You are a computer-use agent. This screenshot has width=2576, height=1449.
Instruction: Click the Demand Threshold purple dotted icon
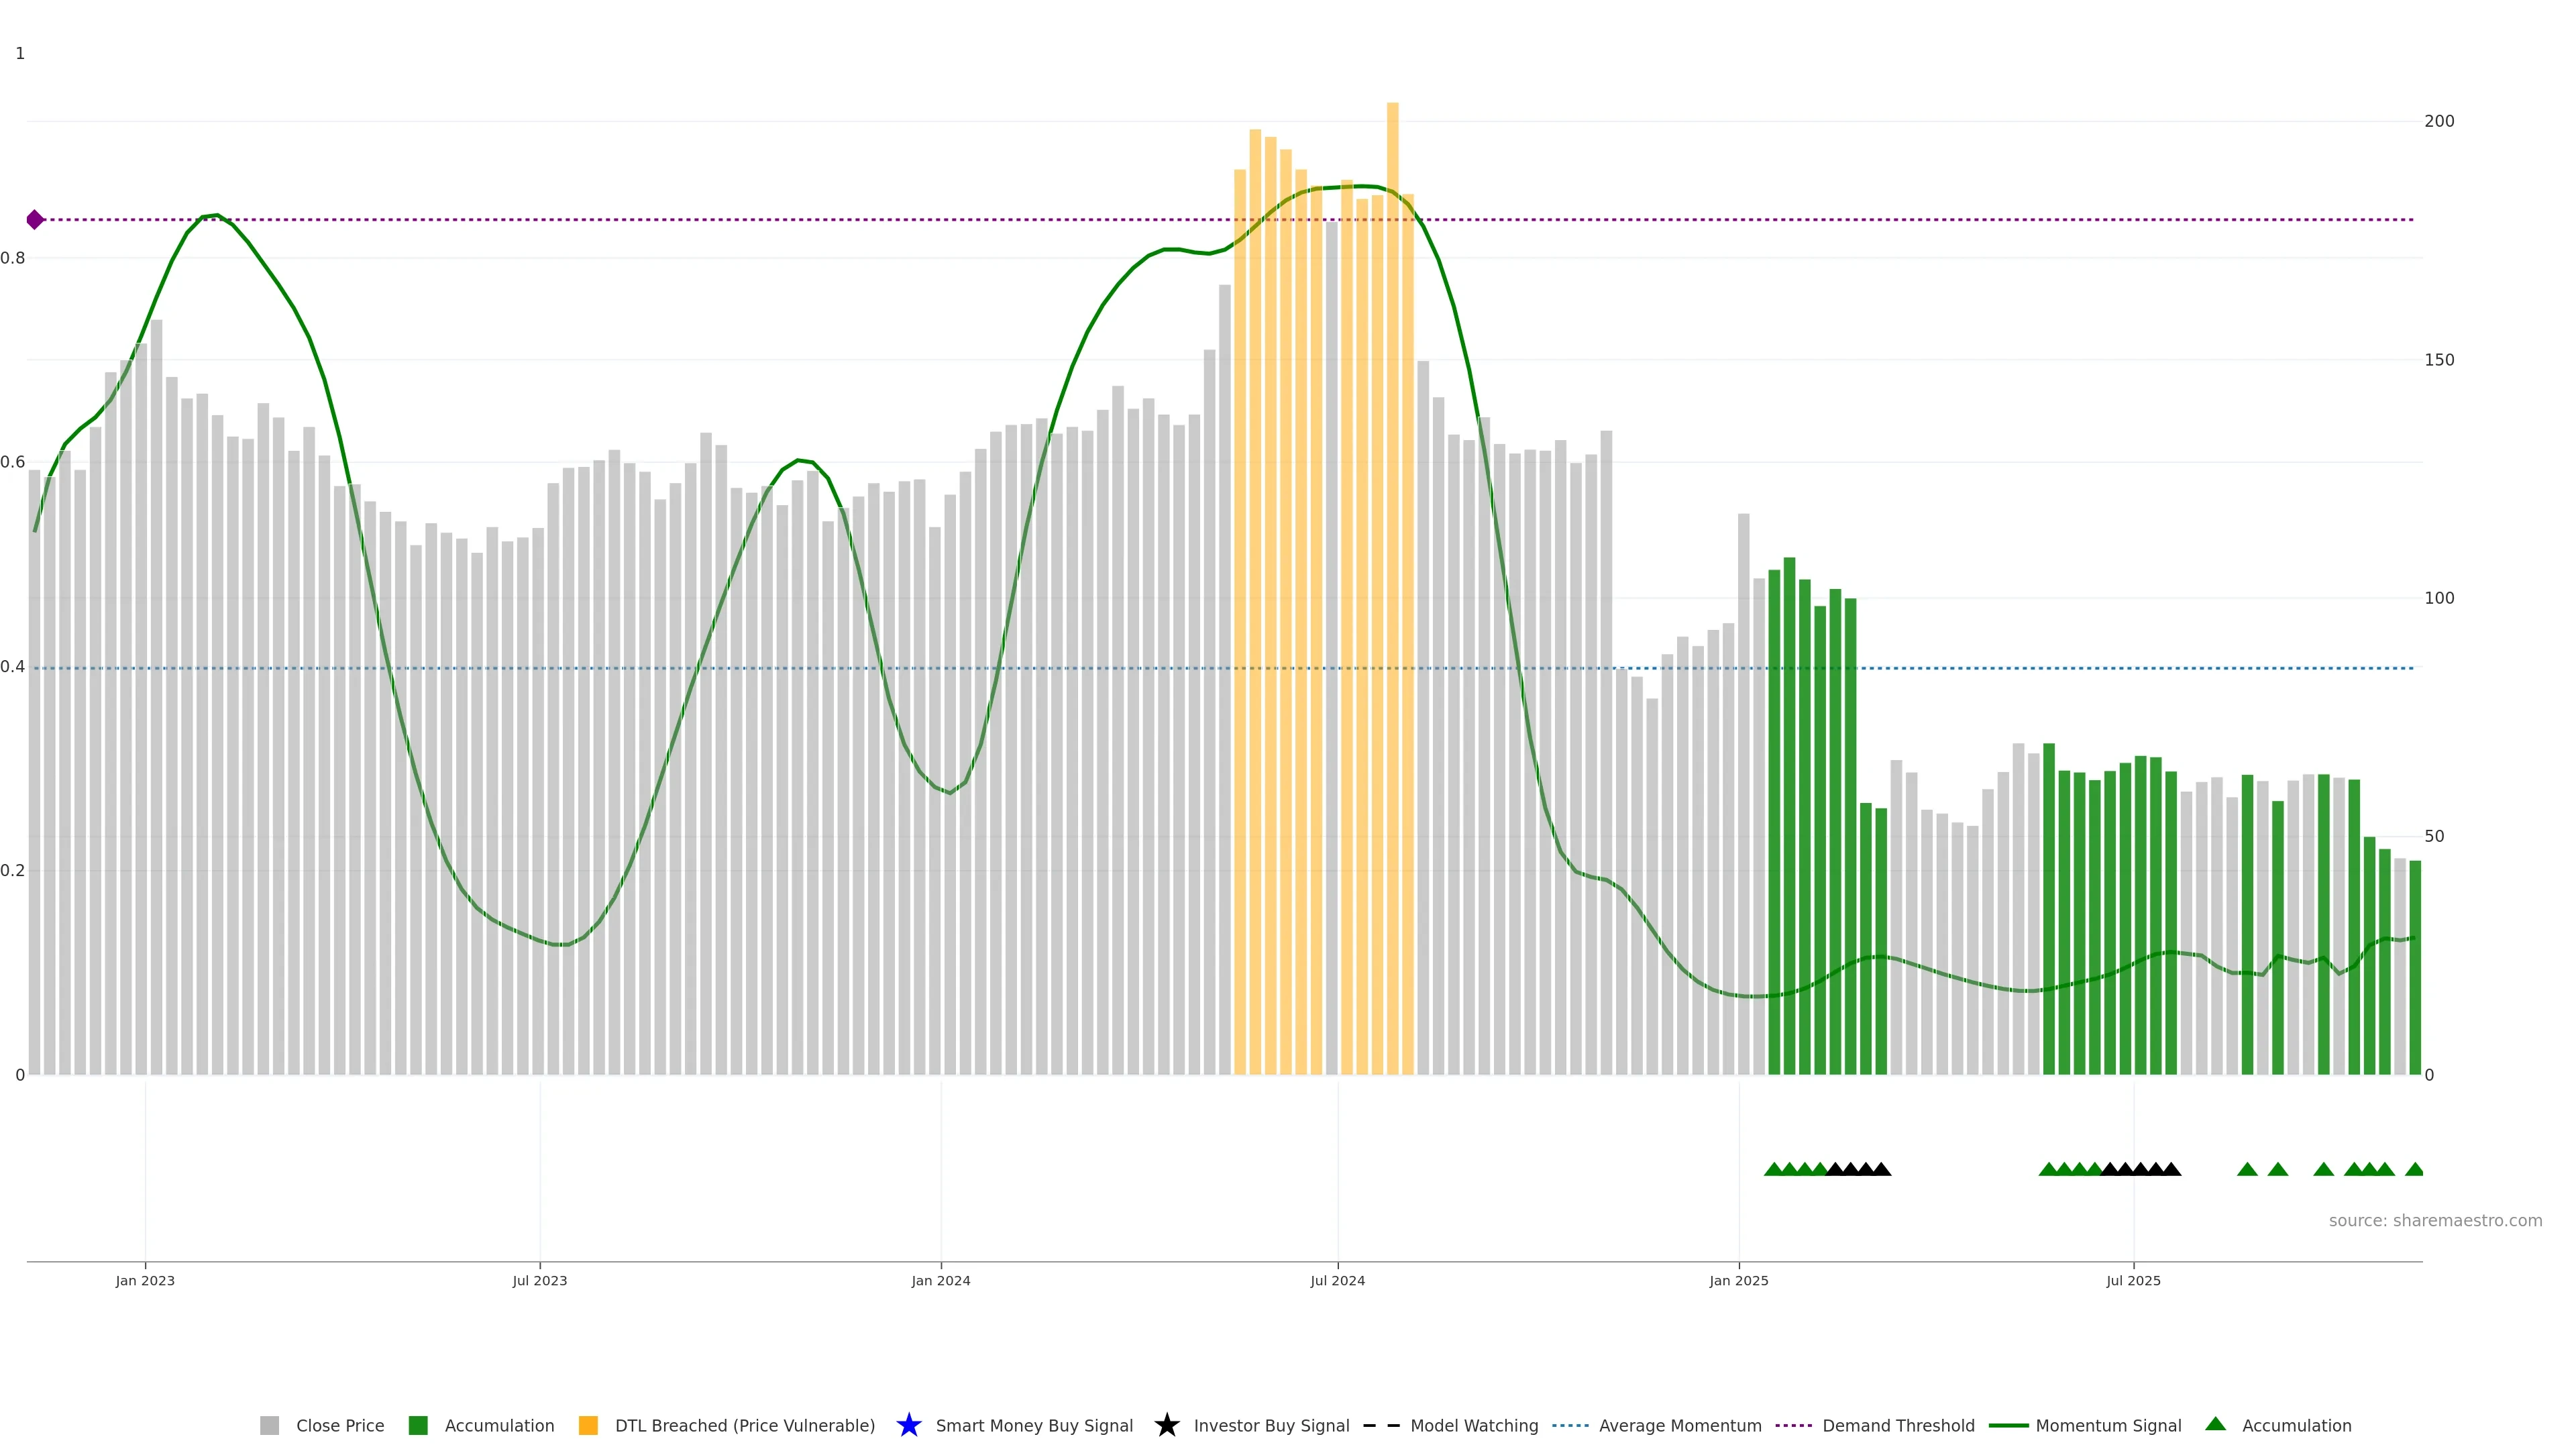(x=1793, y=1425)
